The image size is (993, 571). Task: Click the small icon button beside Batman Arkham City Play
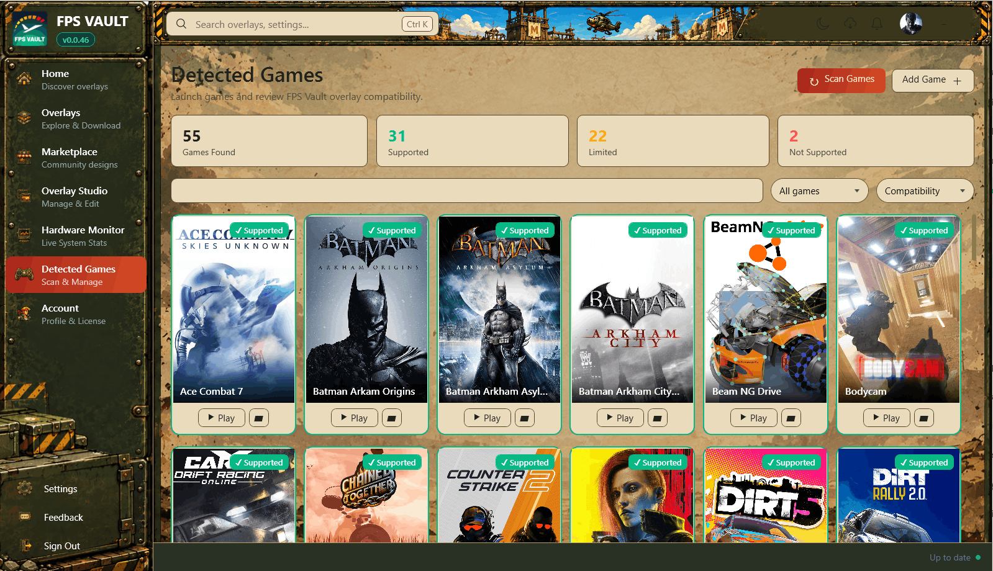[x=658, y=418]
